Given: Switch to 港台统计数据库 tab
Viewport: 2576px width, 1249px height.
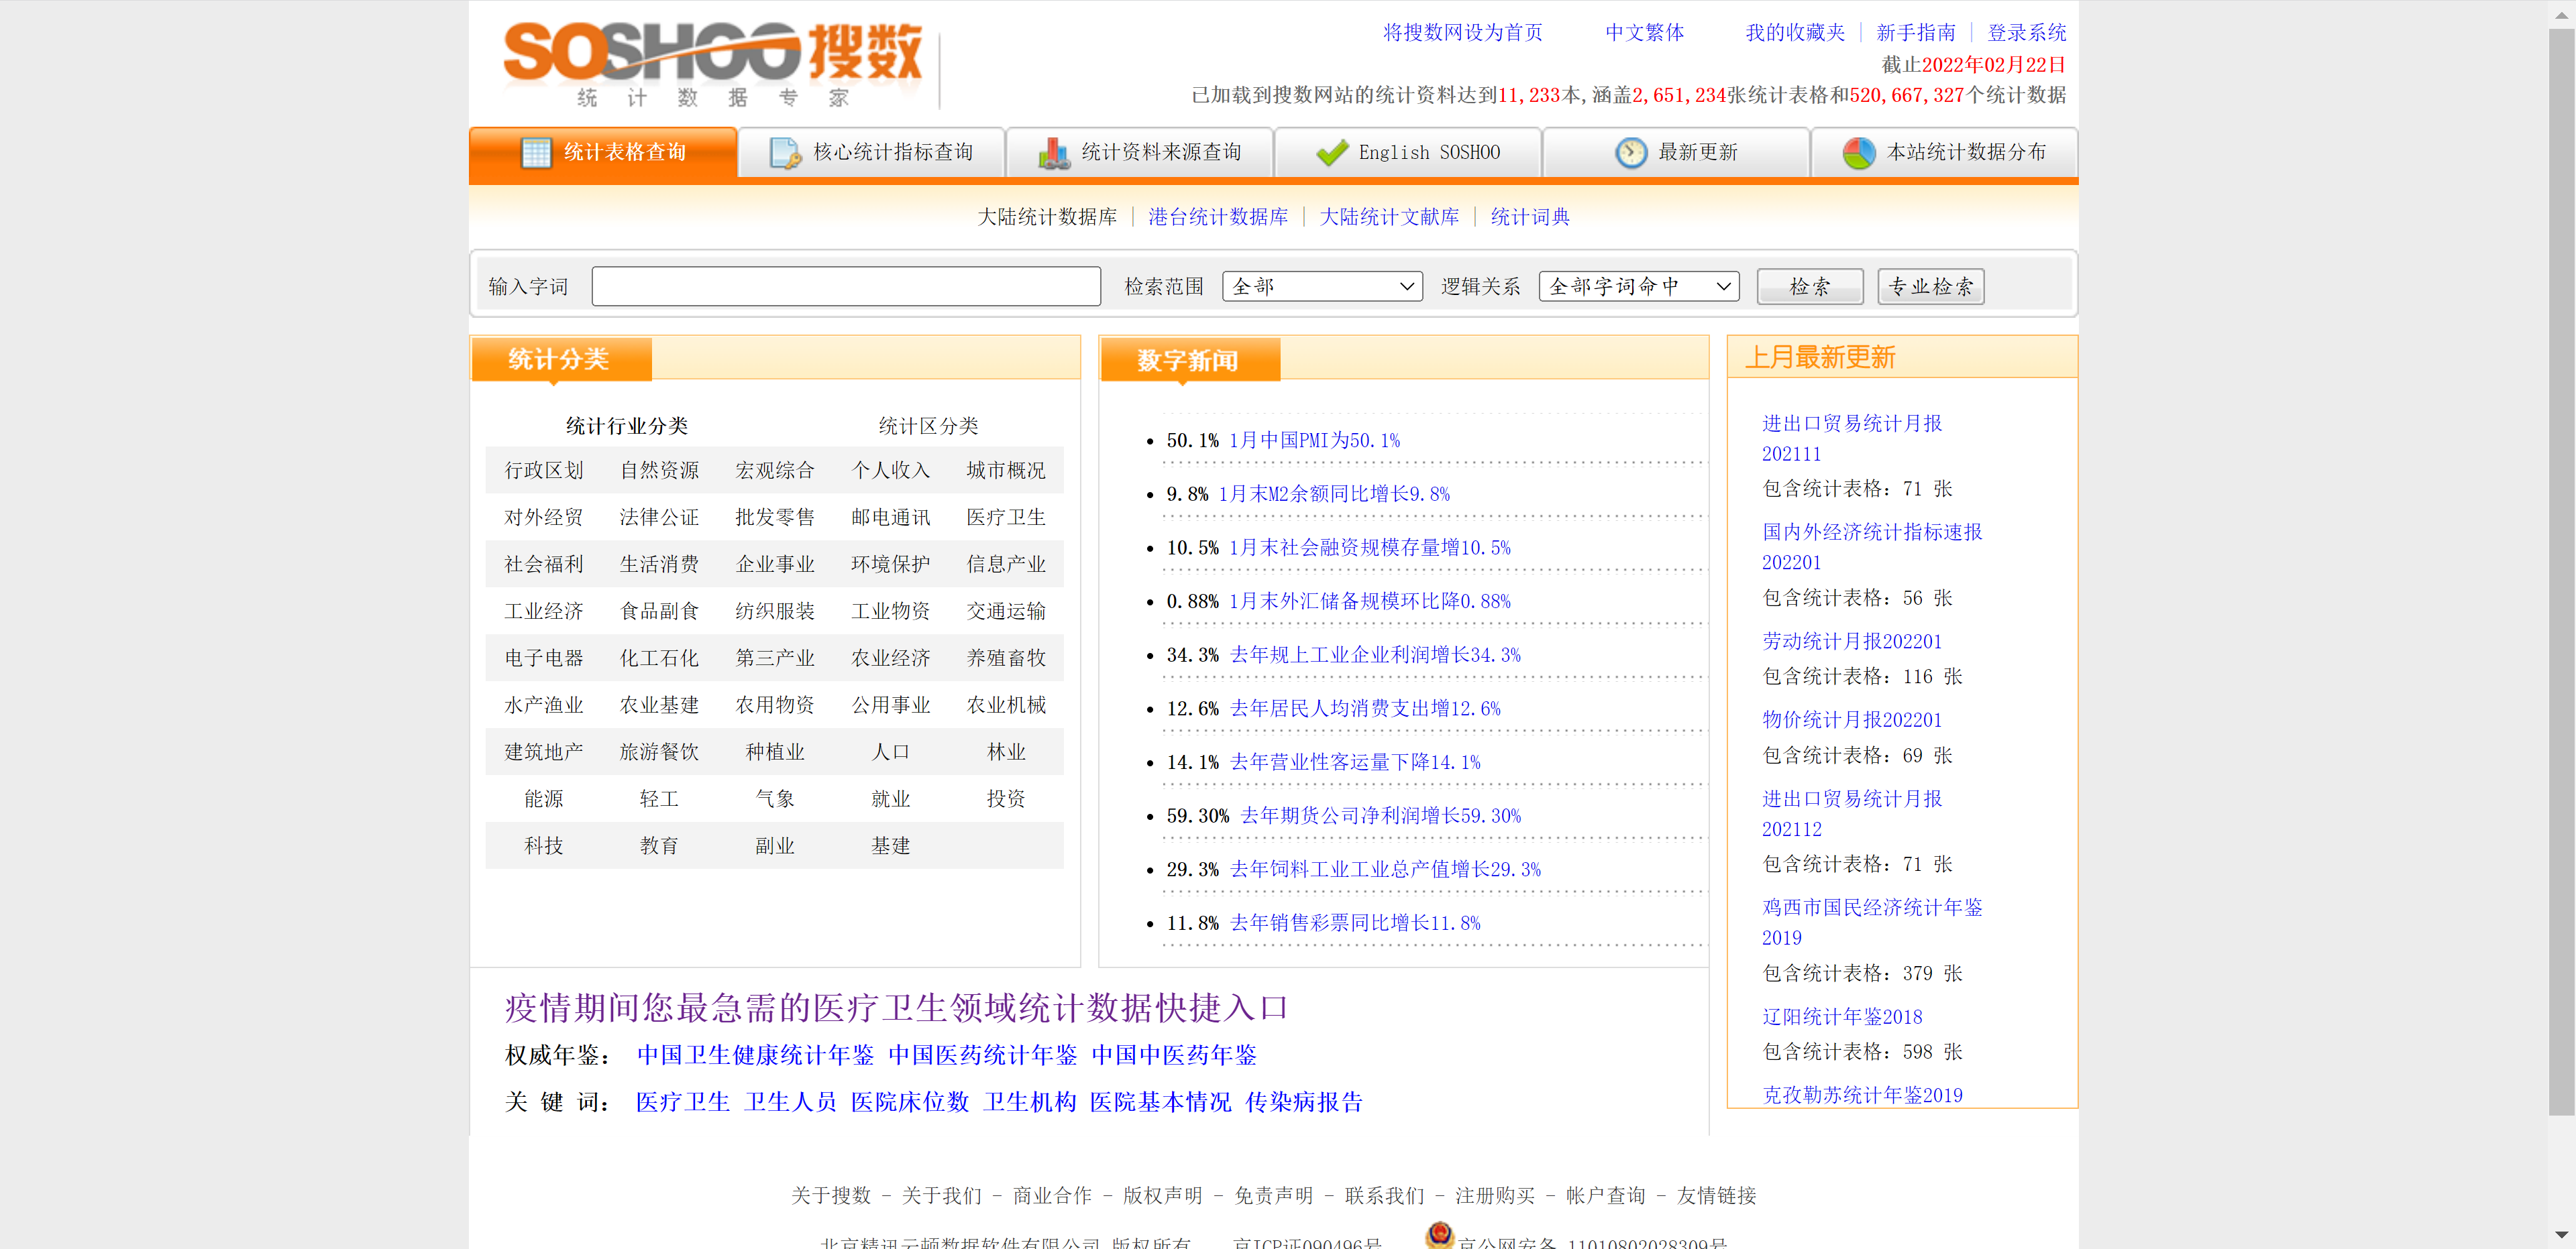Looking at the screenshot, I should coord(1217,217).
